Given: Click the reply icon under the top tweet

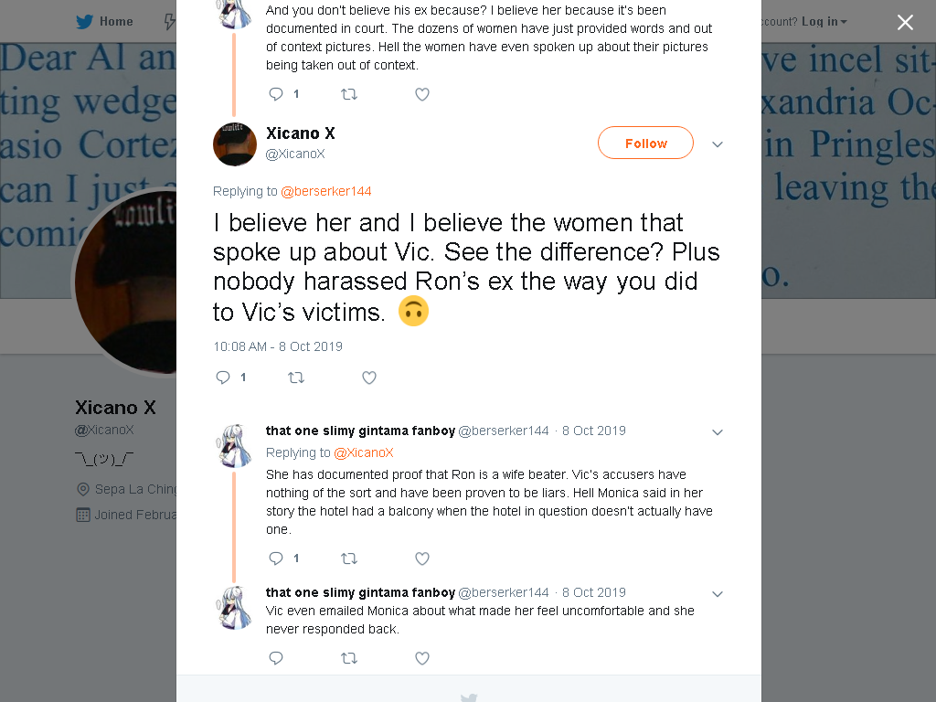Looking at the screenshot, I should [276, 94].
